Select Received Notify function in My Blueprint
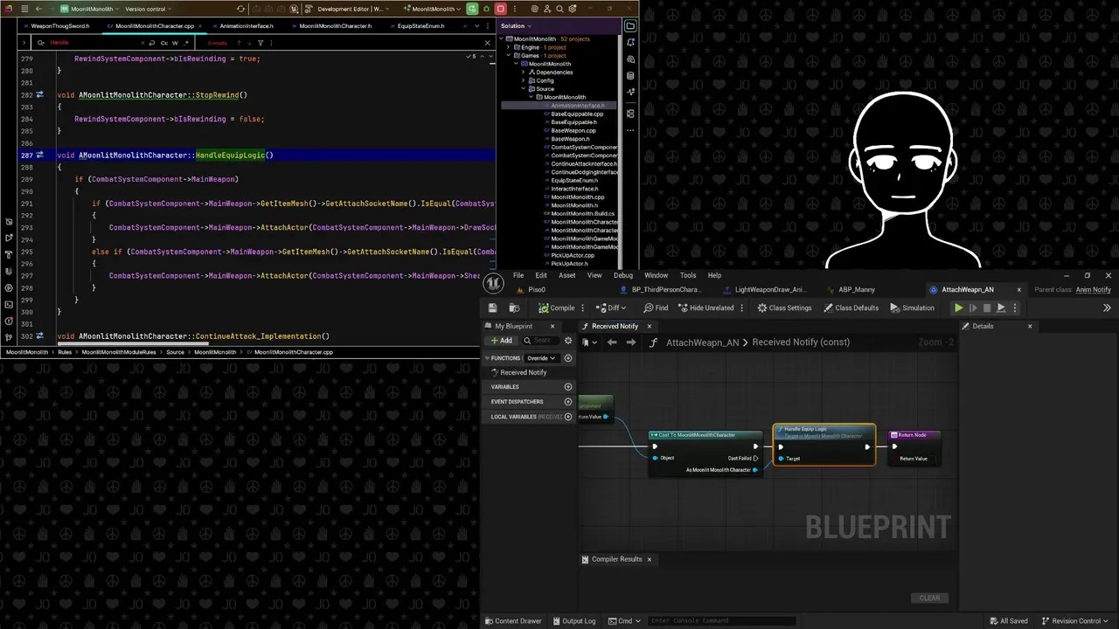This screenshot has width=1119, height=629. click(523, 372)
